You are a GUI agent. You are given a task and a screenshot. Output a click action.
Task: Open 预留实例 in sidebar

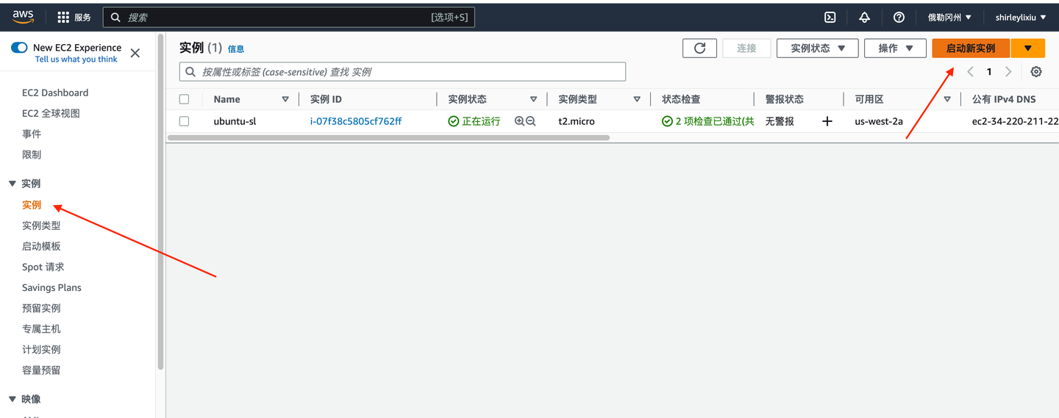(x=41, y=308)
